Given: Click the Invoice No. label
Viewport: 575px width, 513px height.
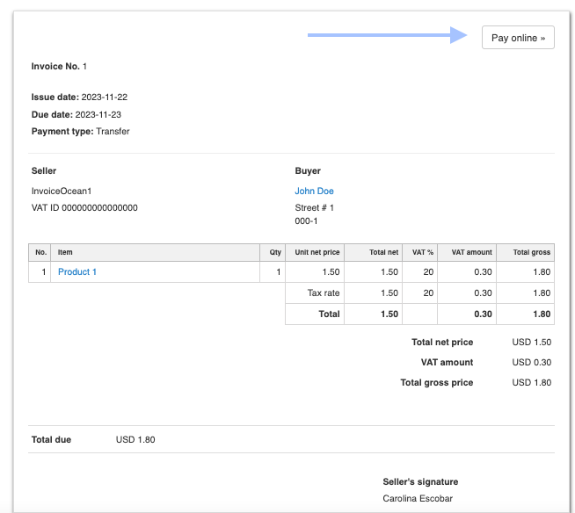Looking at the screenshot, I should pyautogui.click(x=55, y=67).
